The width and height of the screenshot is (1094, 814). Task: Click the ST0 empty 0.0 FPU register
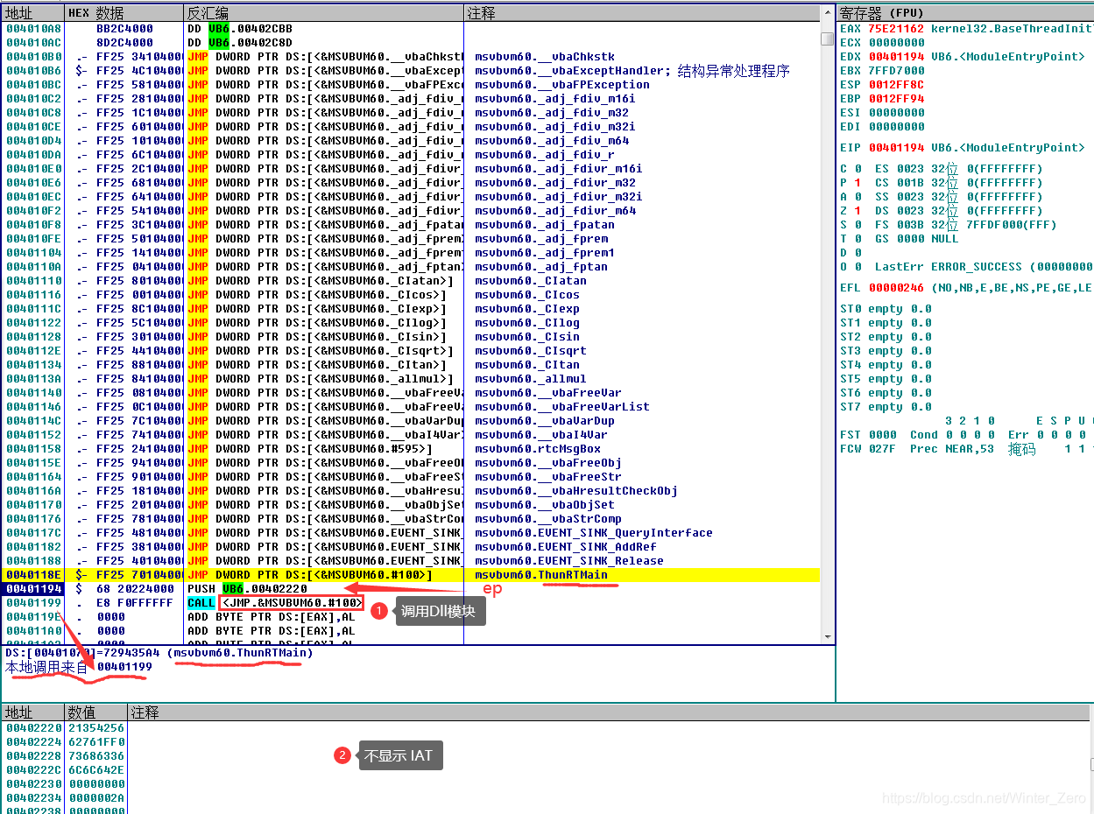tap(886, 309)
